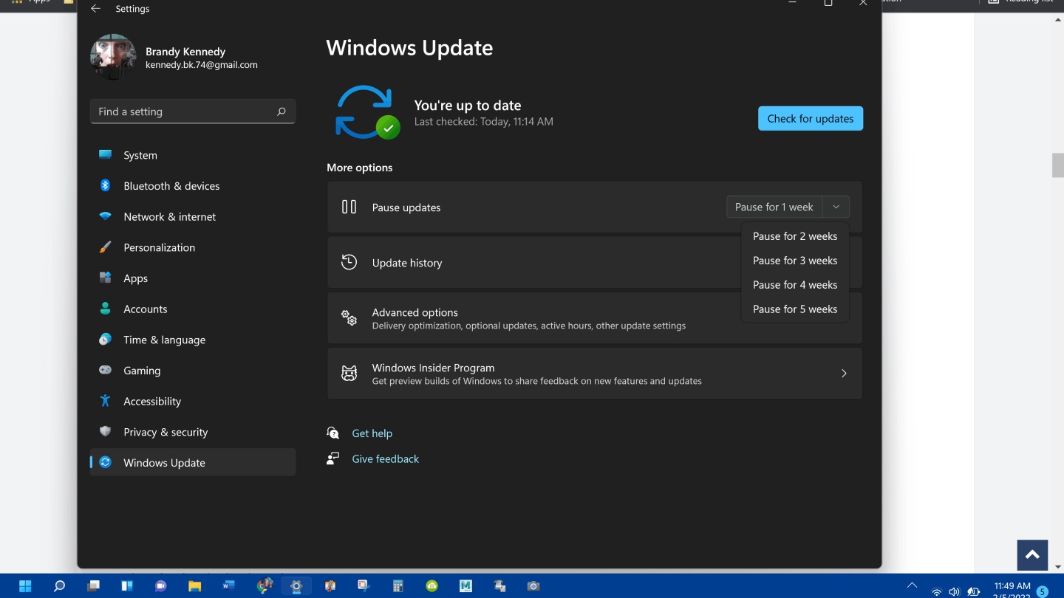Expand the Windows Insider Program section
Screen dimensions: 1064x598
(x=843, y=373)
